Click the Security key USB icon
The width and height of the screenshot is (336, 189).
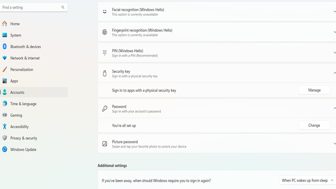105,73
